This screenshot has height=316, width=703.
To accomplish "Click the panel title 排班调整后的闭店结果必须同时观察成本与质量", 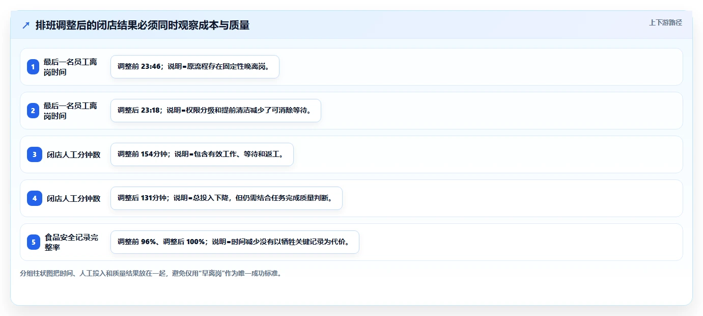I will tap(143, 25).
